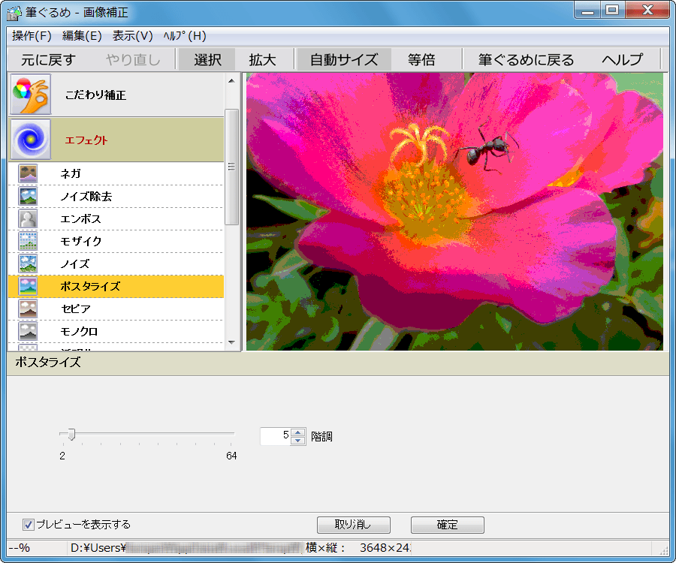The image size is (676, 563).
Task: Activate the 選択 tool
Action: (x=207, y=59)
